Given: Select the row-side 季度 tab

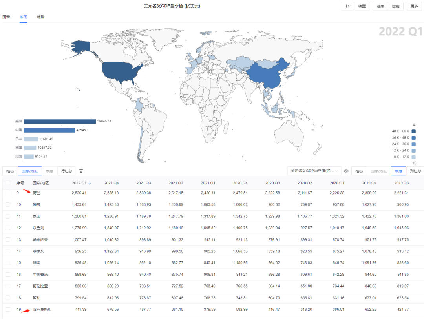Looking at the screenshot, I should point(49,171).
